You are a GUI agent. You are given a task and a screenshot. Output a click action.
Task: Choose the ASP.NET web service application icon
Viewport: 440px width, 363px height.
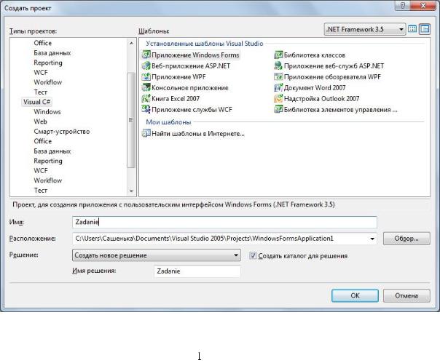(278, 65)
